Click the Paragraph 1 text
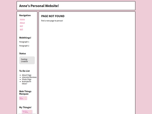The height and width of the screenshot is (114, 152). [x=24, y=42]
